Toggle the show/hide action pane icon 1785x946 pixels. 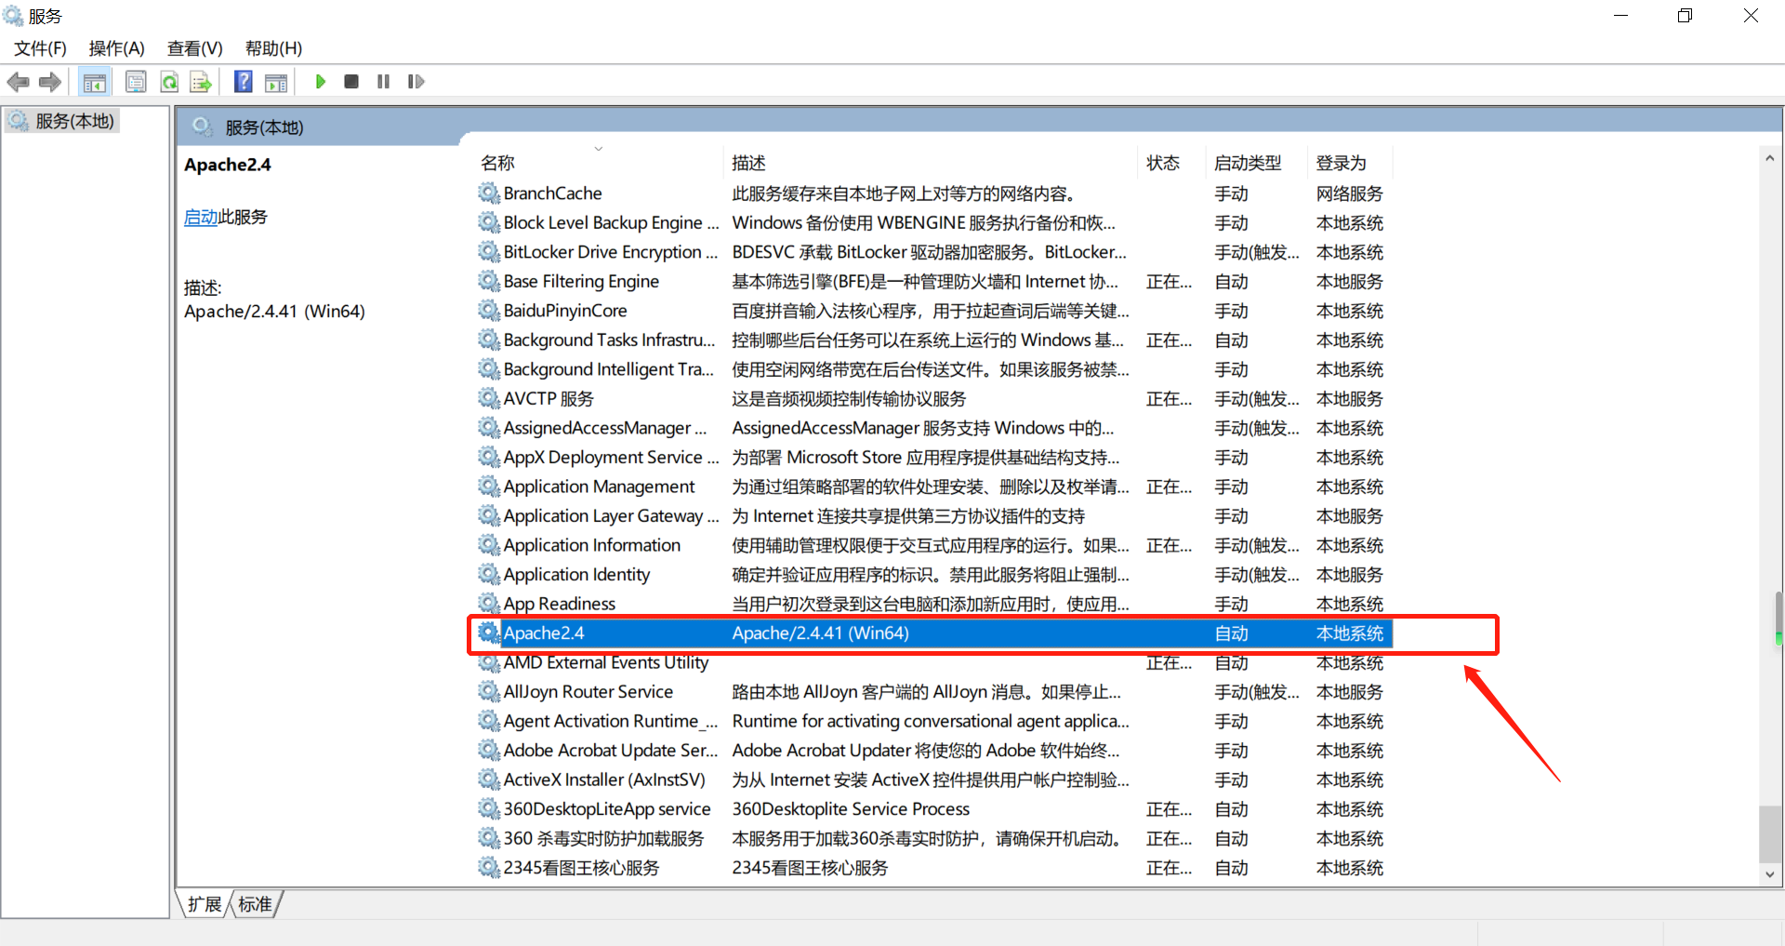pos(276,82)
